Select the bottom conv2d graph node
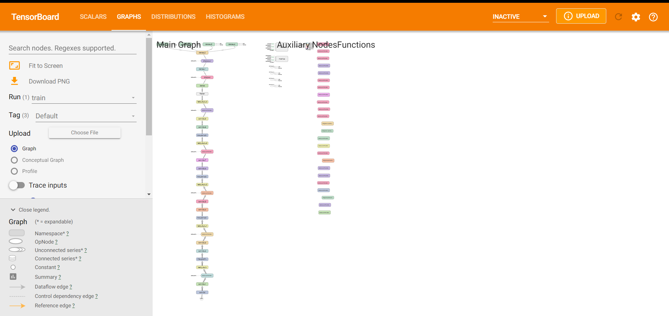Image resolution: width=669 pixels, height=316 pixels. point(202,292)
